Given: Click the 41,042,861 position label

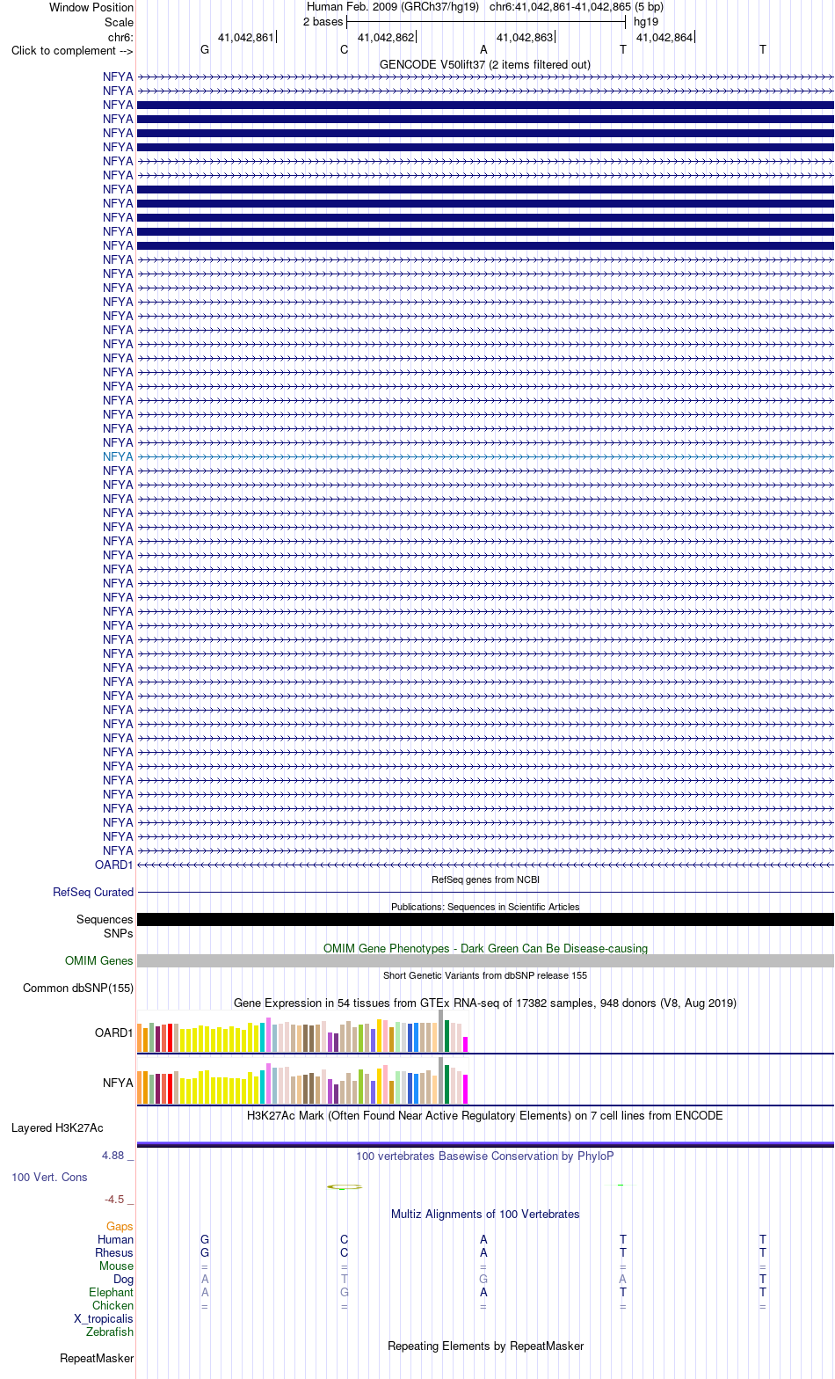Looking at the screenshot, I should 246,37.
